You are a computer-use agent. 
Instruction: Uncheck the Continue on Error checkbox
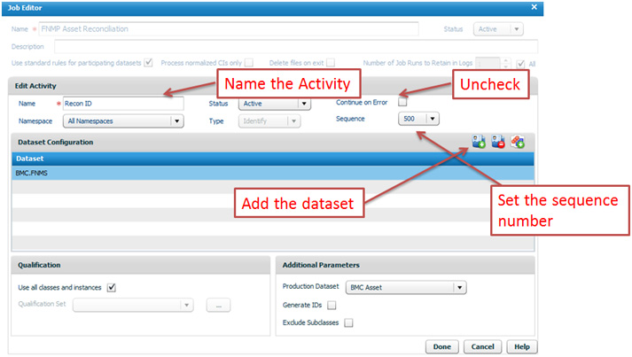[402, 102]
